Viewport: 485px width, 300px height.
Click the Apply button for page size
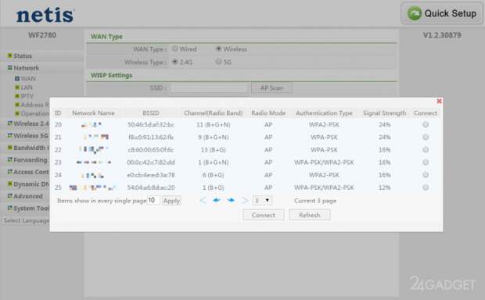tap(171, 201)
